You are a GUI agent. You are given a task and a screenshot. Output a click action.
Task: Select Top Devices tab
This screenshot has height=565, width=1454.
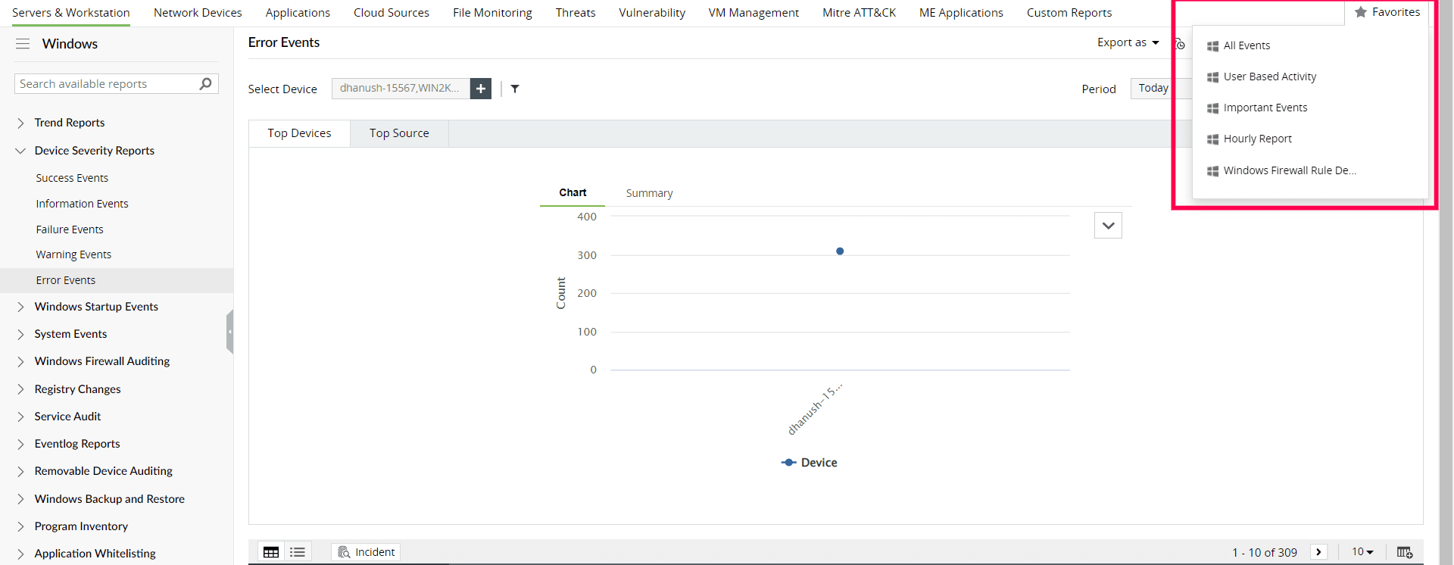click(x=299, y=133)
